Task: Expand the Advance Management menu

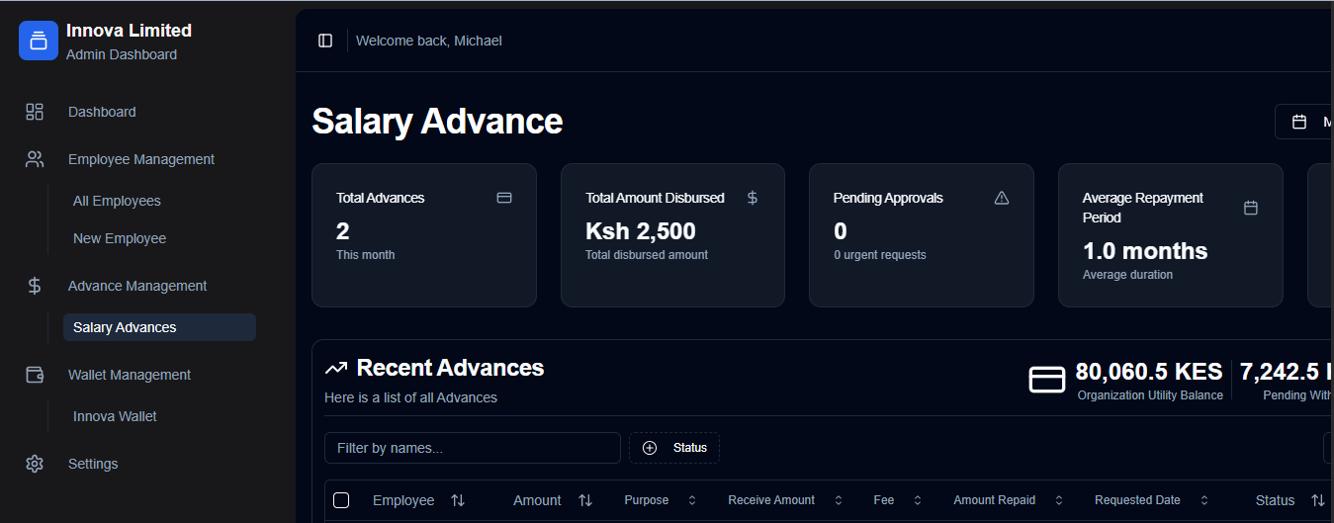Action: pos(137,286)
